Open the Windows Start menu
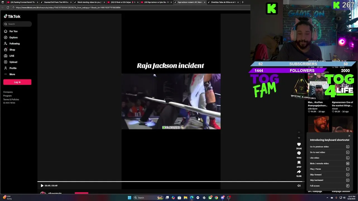This screenshot has width=358, height=201. pos(129,198)
